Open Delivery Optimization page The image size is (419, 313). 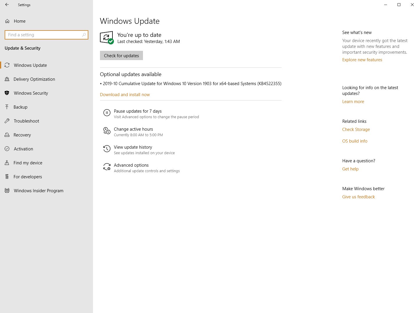click(x=46, y=79)
